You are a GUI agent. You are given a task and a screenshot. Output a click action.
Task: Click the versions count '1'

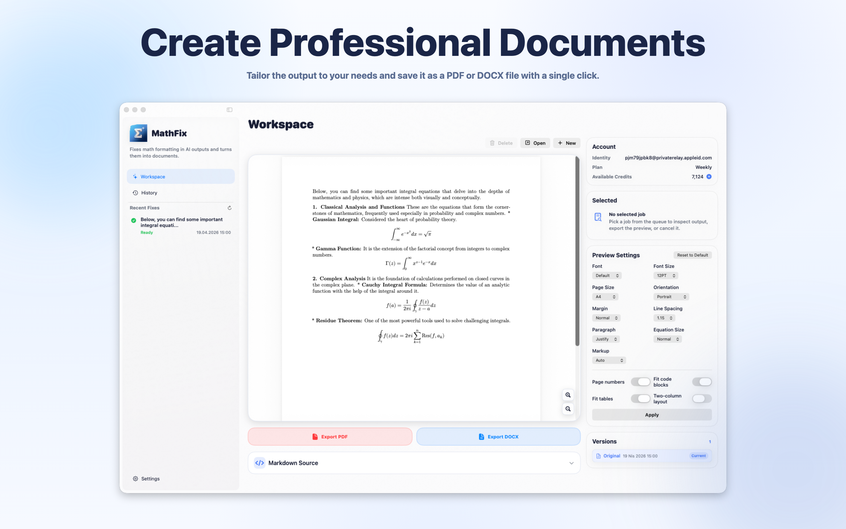(710, 442)
